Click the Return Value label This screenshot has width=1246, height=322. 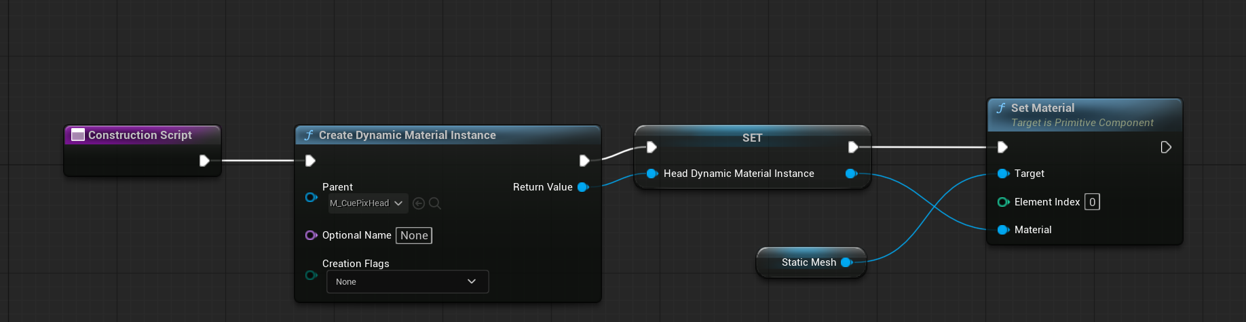543,187
